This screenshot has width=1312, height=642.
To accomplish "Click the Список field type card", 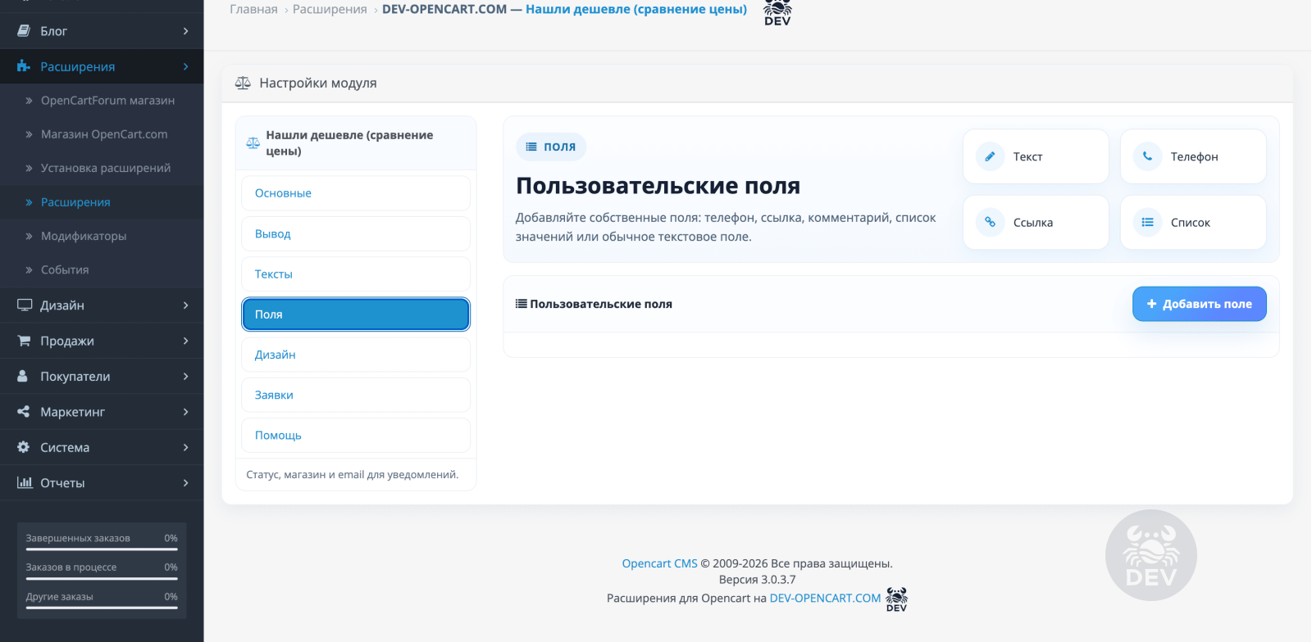I will (x=1193, y=222).
